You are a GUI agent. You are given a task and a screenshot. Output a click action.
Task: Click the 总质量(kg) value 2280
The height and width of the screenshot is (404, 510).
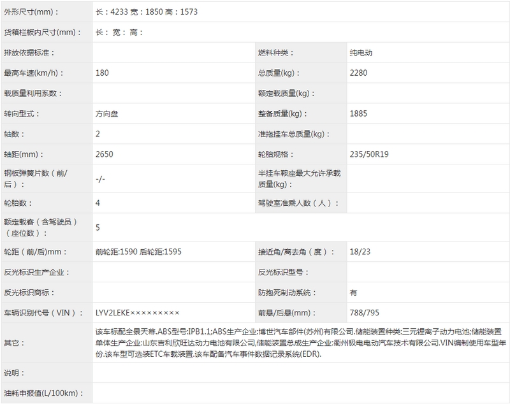pyautogui.click(x=358, y=73)
